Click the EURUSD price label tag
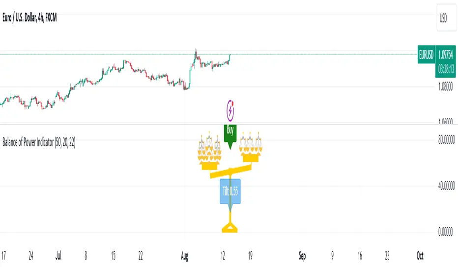 pos(426,54)
